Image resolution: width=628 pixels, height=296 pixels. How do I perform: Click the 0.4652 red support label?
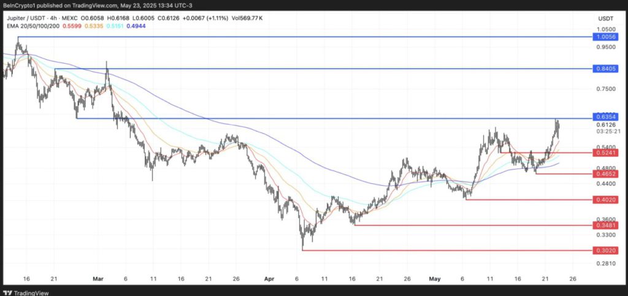[x=605, y=175]
